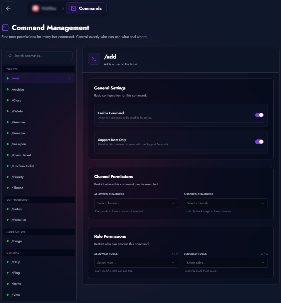Click the back arrow button

pyautogui.click(x=8, y=8)
